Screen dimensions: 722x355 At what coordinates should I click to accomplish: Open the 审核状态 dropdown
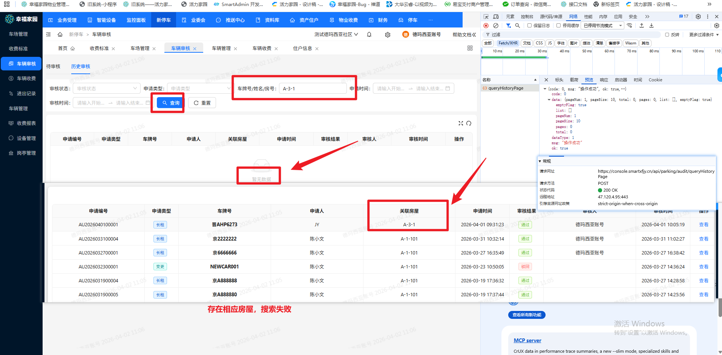click(x=107, y=88)
